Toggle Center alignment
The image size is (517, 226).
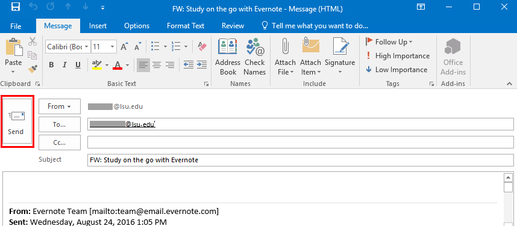point(157,65)
